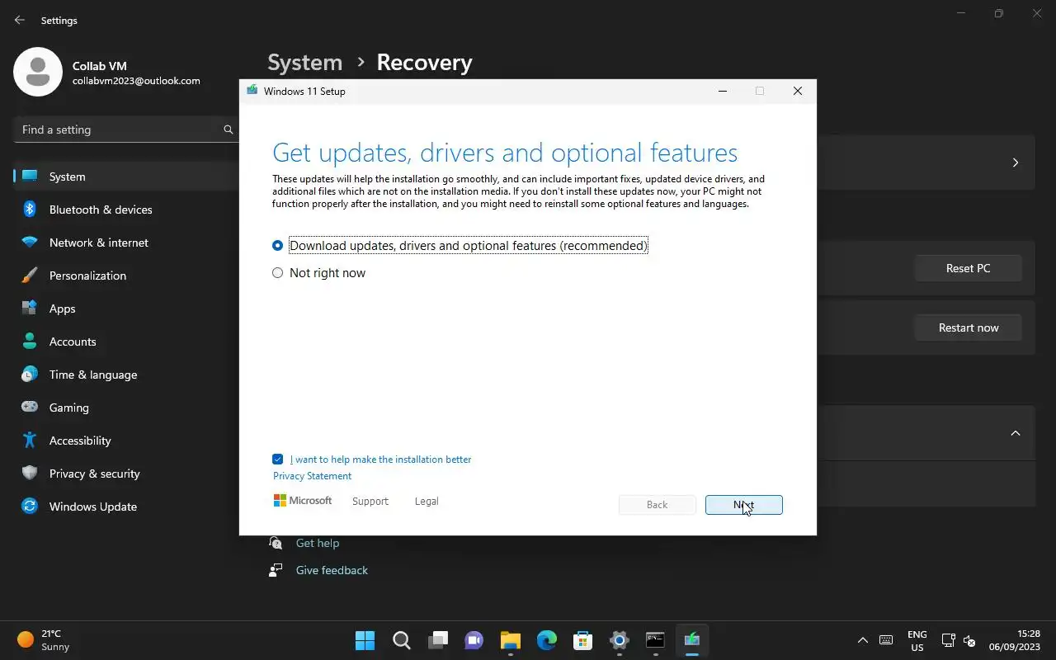The width and height of the screenshot is (1056, 660).
Task: Open System in Settings sidebar
Action: tap(126, 177)
